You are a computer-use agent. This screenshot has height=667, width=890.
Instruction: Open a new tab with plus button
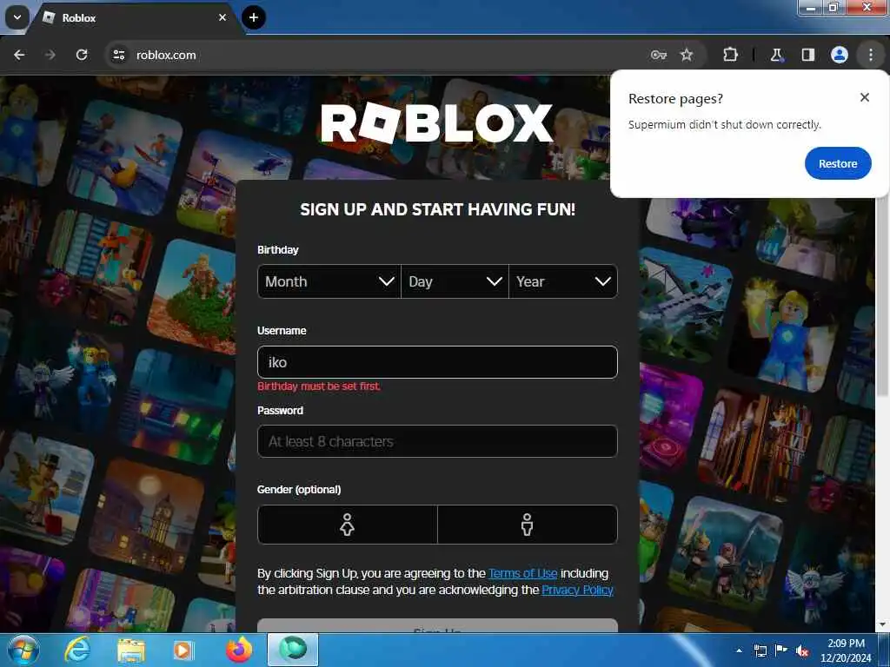click(254, 17)
